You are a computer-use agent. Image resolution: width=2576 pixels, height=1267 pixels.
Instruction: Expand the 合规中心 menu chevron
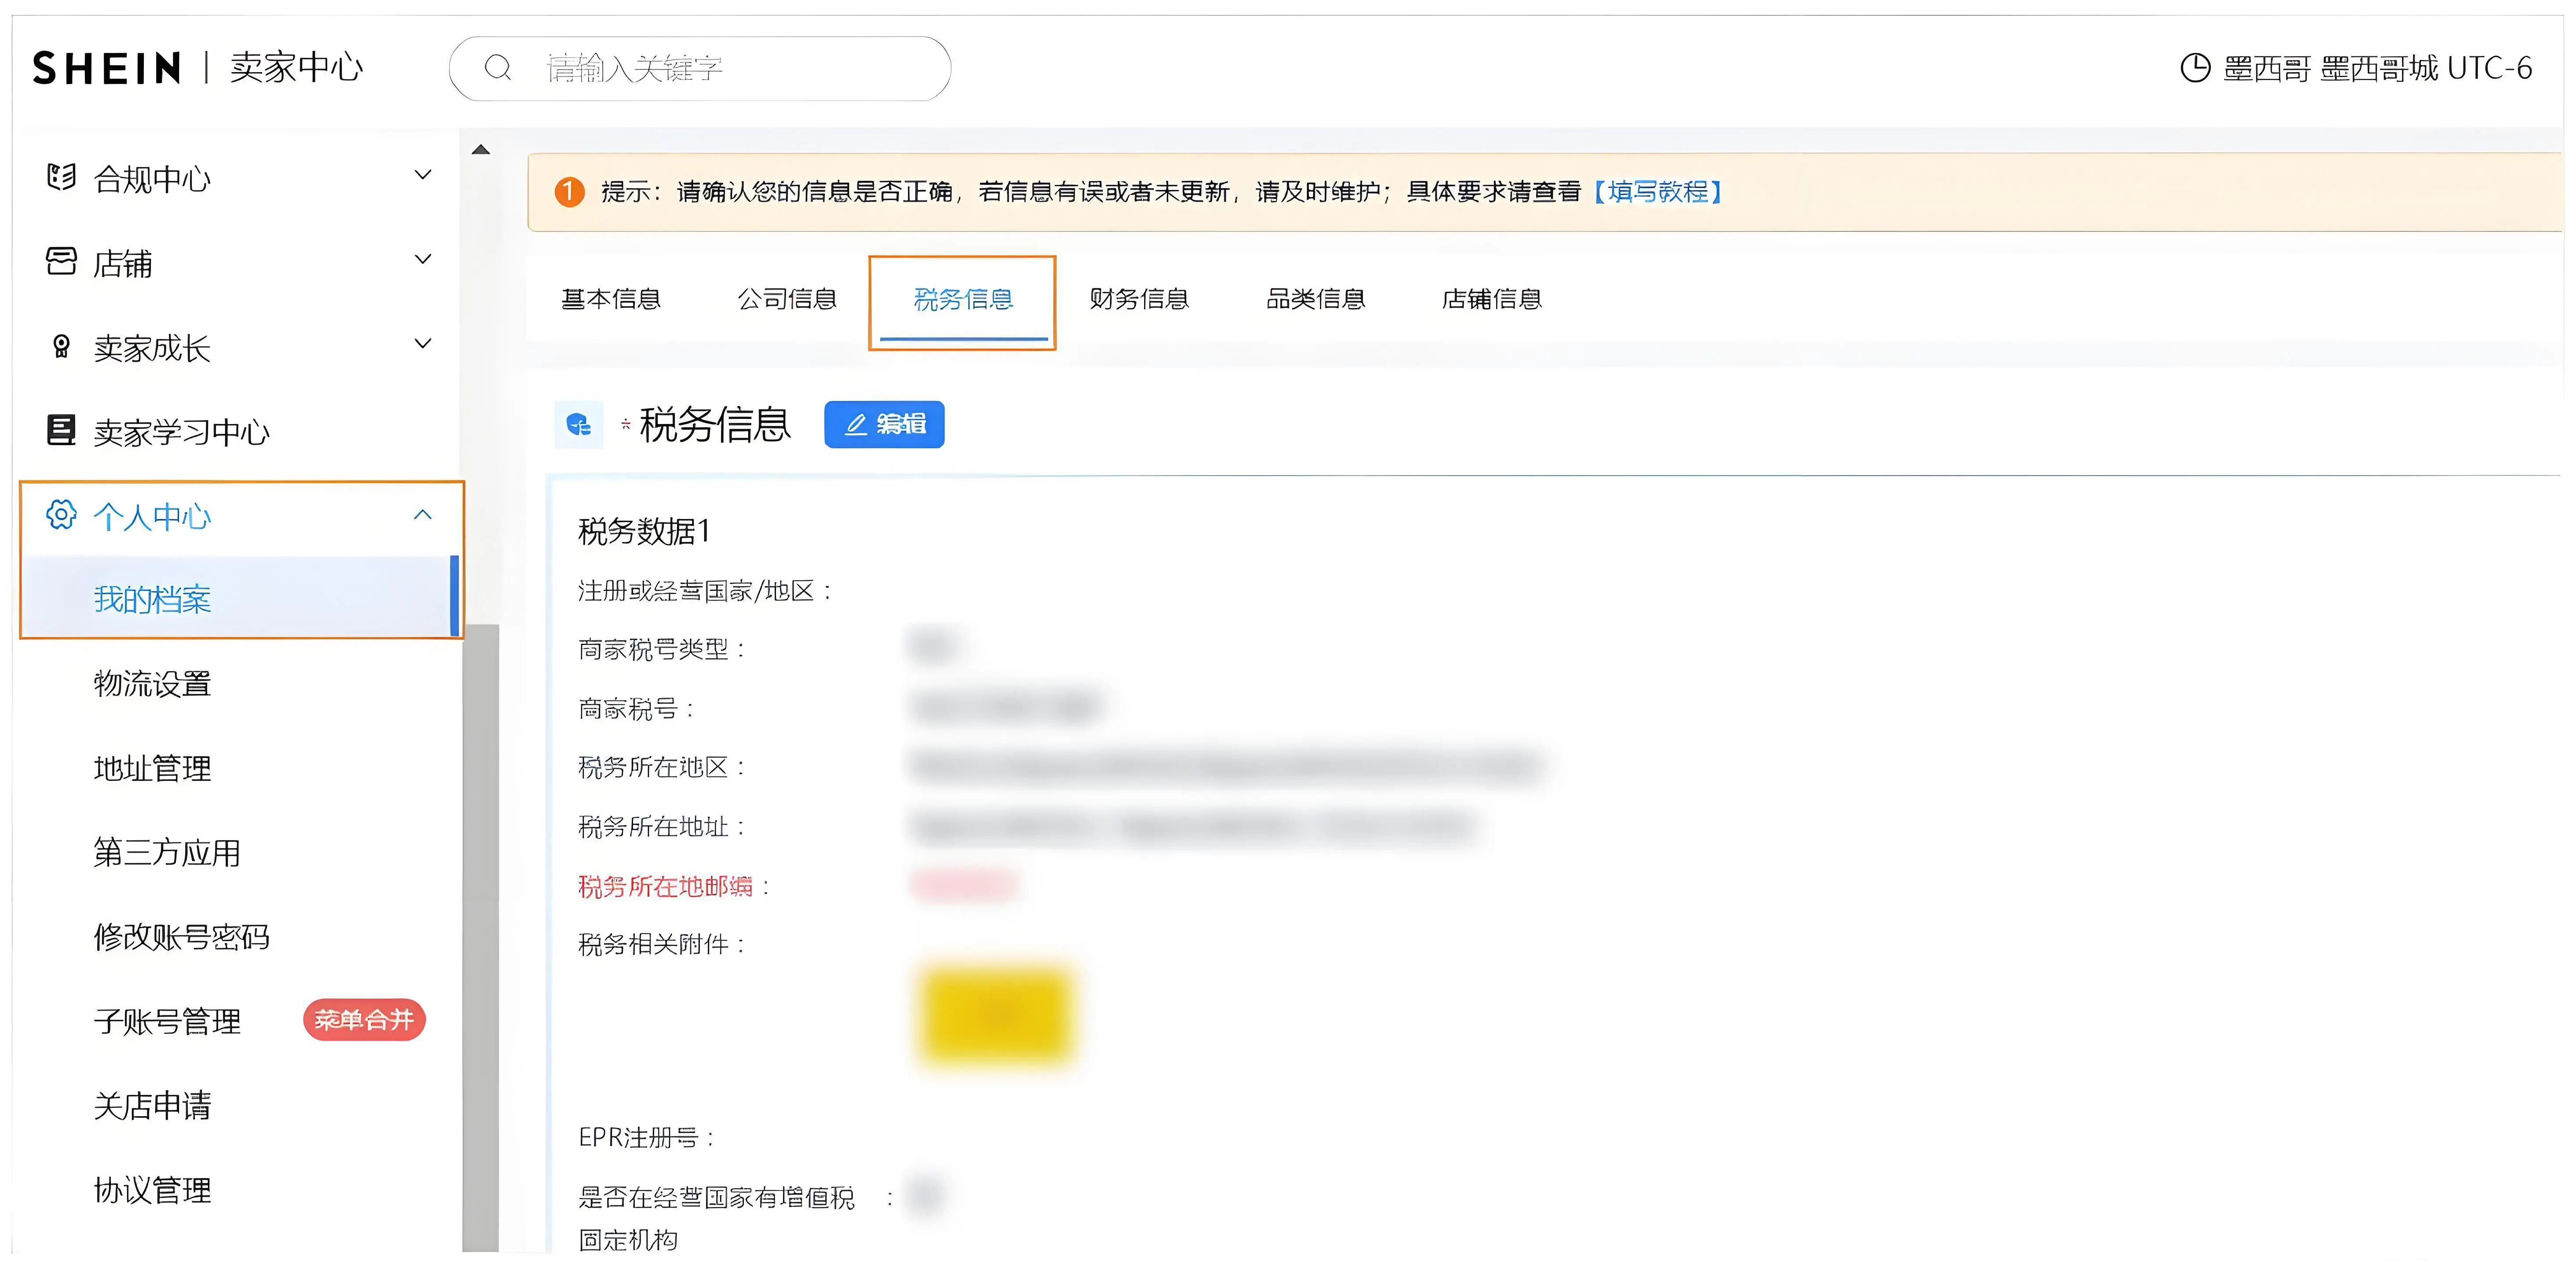[423, 175]
